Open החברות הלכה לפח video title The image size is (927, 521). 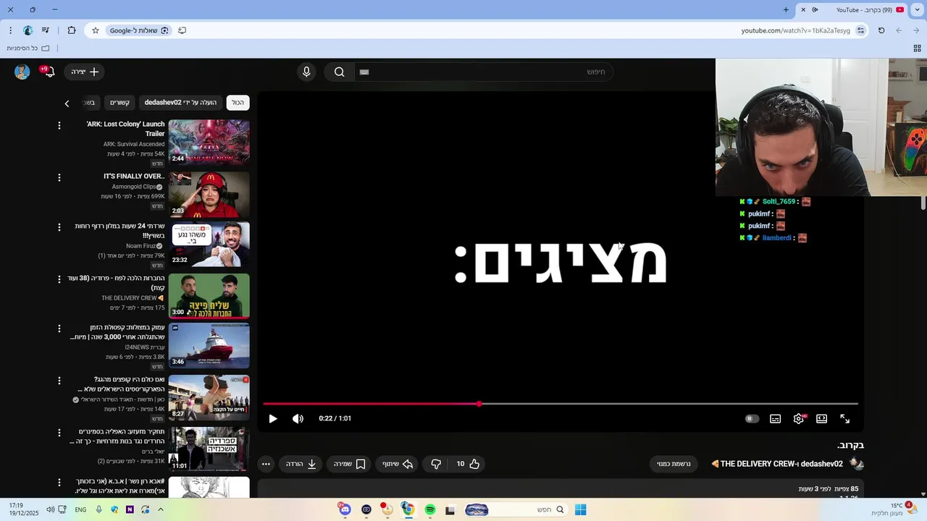[117, 283]
